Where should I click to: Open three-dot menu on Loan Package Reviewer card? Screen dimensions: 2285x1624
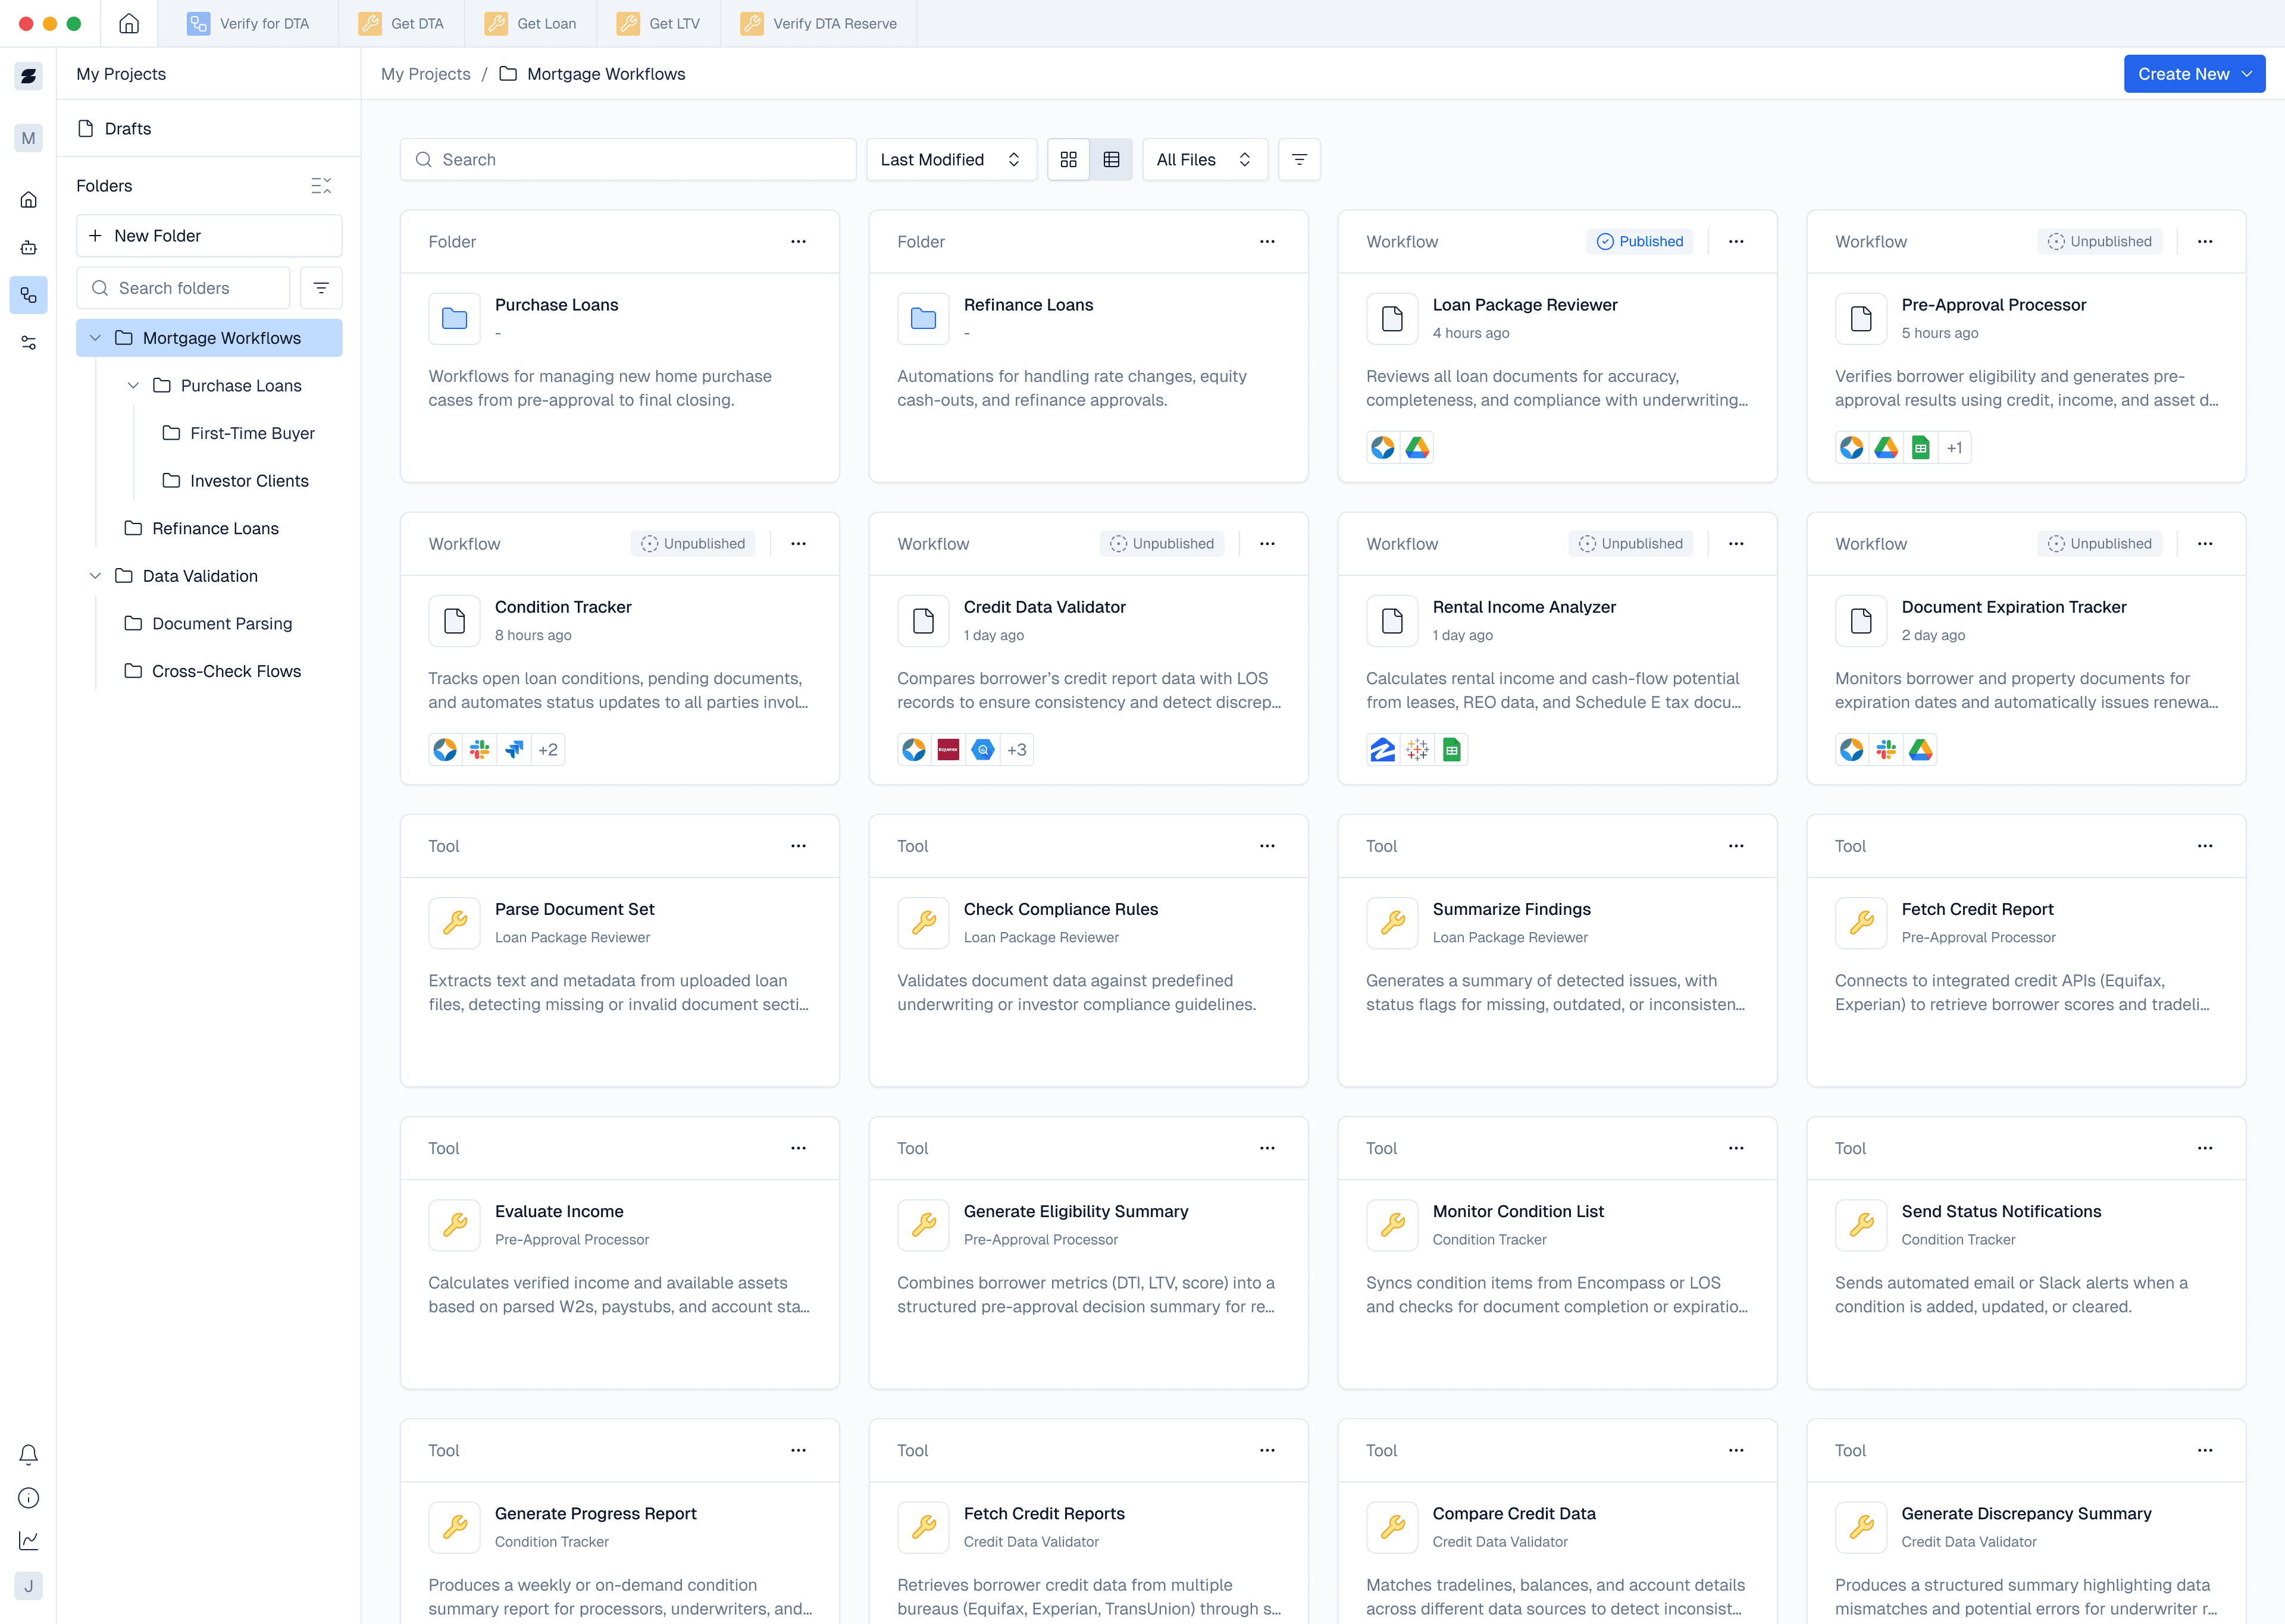coord(1736,242)
